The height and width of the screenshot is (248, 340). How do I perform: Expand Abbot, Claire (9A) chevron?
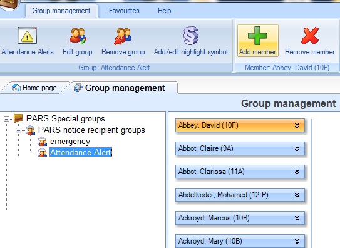coord(297,148)
